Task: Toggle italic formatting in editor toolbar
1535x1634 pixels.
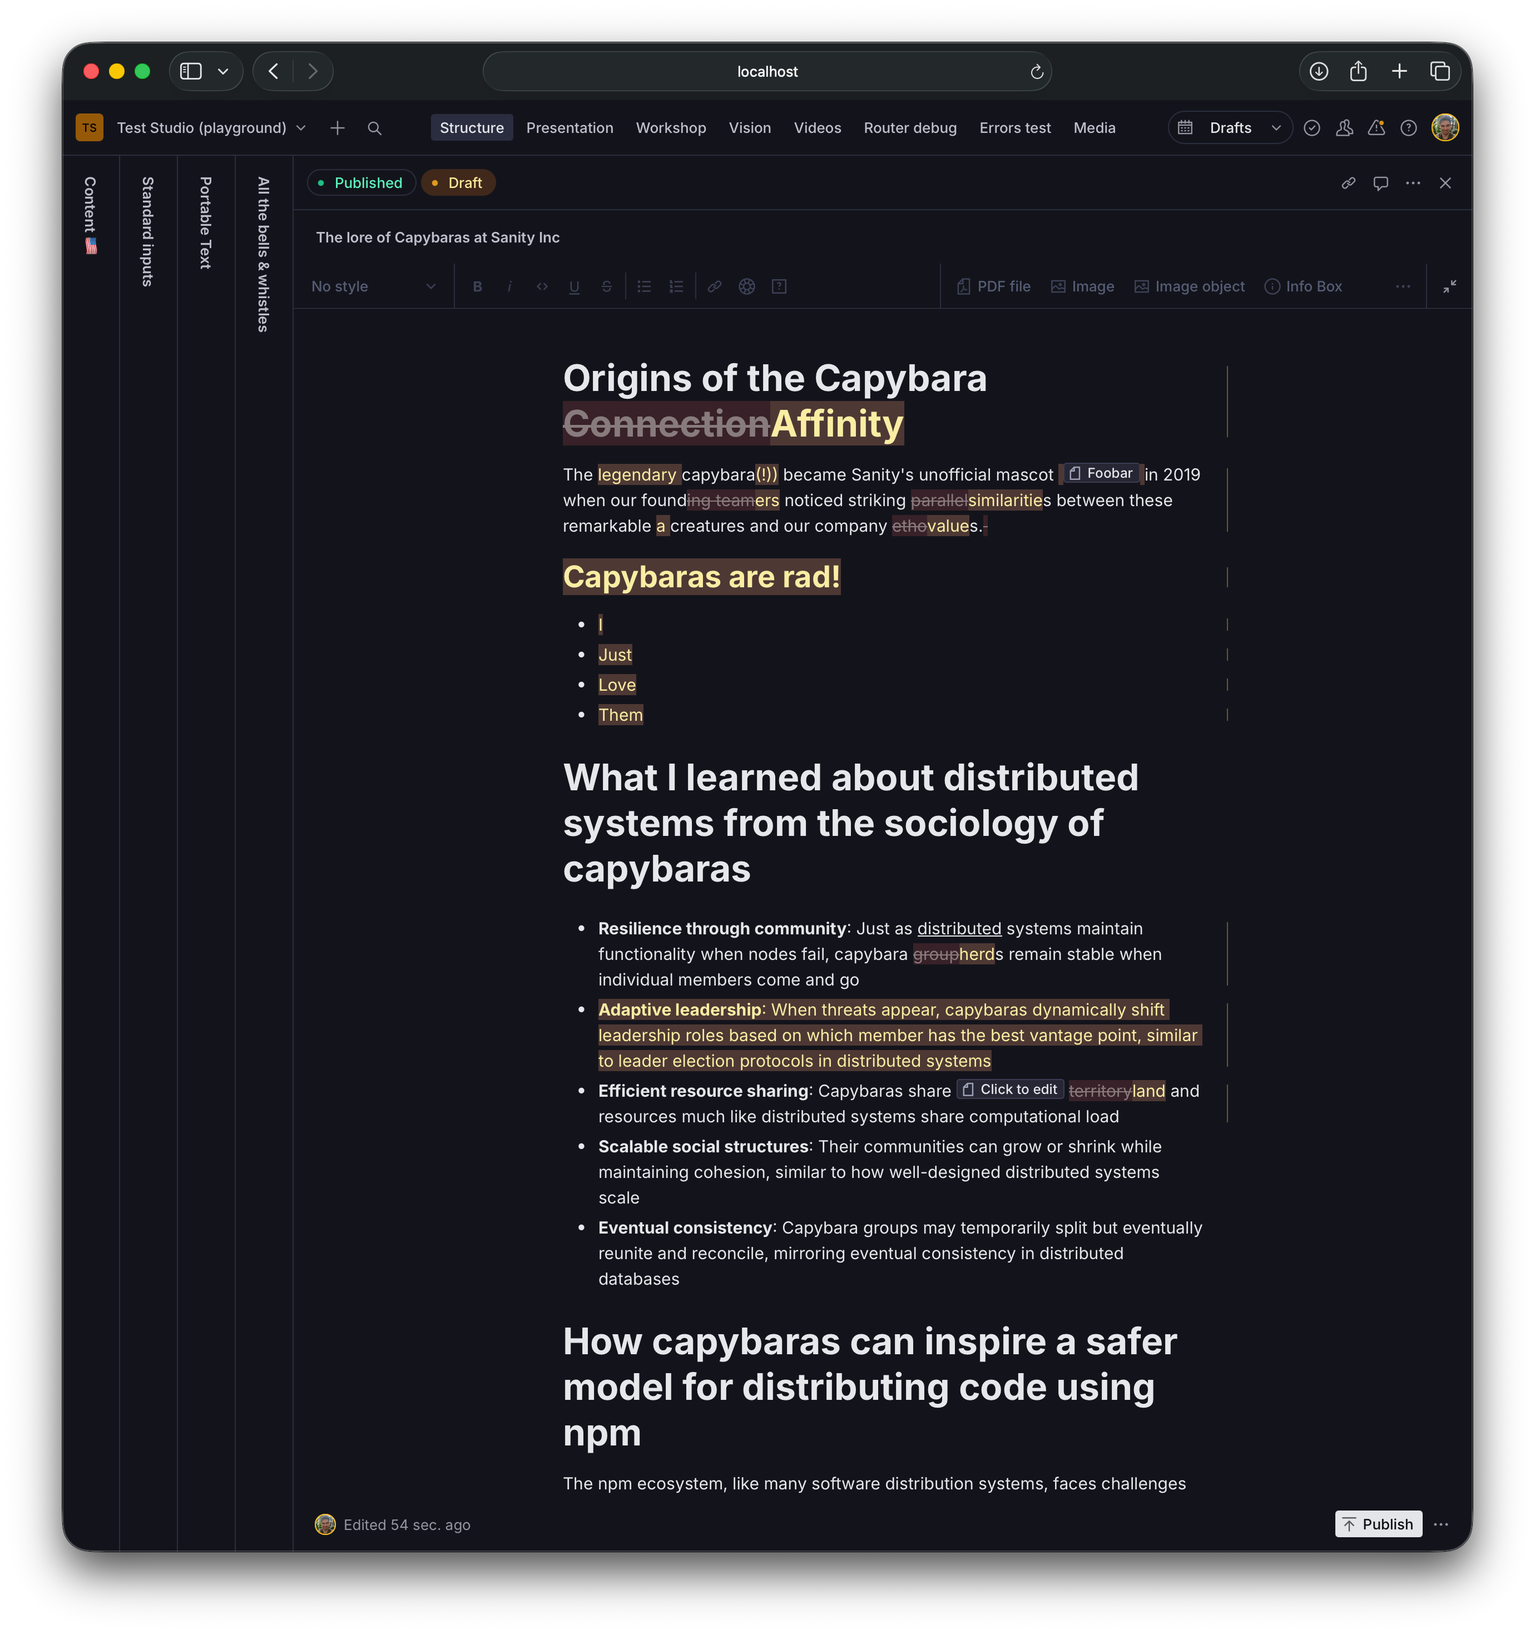Action: 509,286
